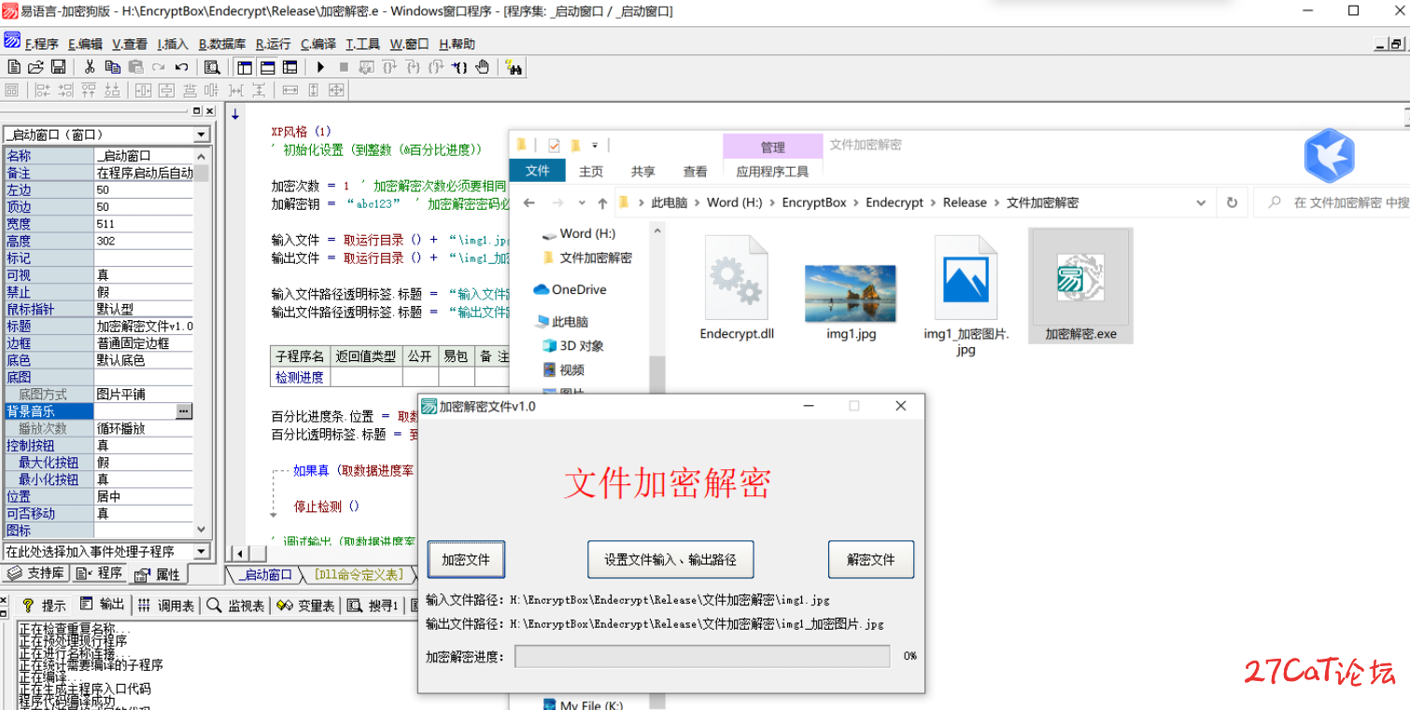Select 此电脑 in navigation pane
Image resolution: width=1410 pixels, height=710 pixels.
point(562,322)
